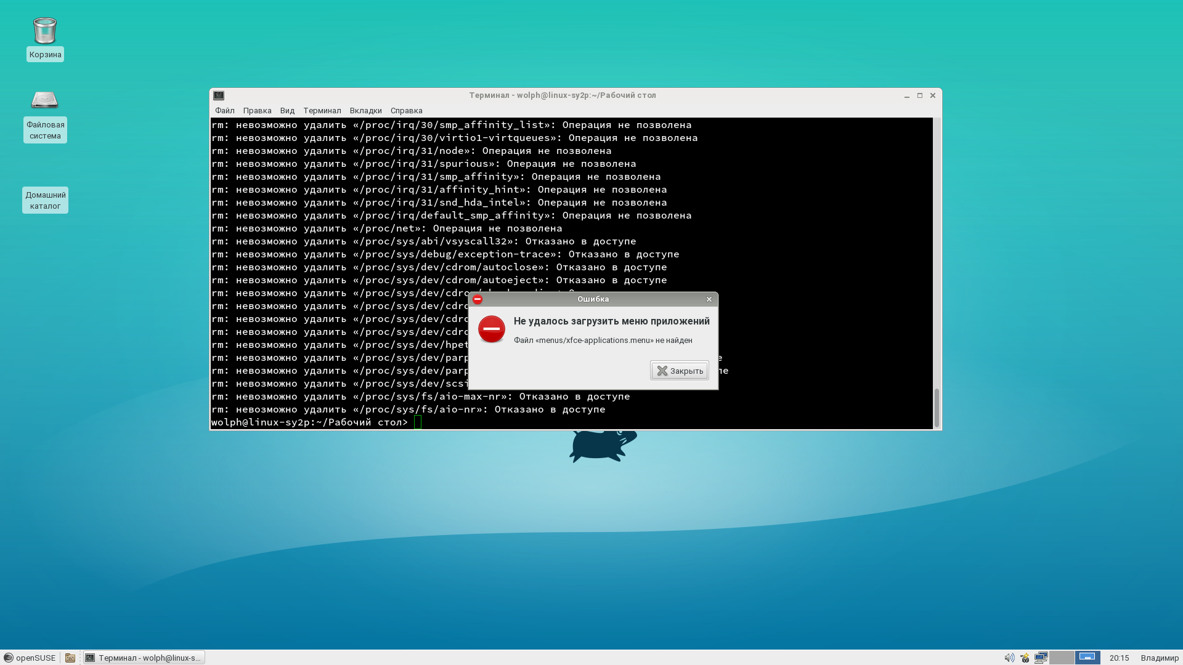Click the 20:15 clock in the panel
The height and width of the screenshot is (665, 1183).
click(1120, 658)
